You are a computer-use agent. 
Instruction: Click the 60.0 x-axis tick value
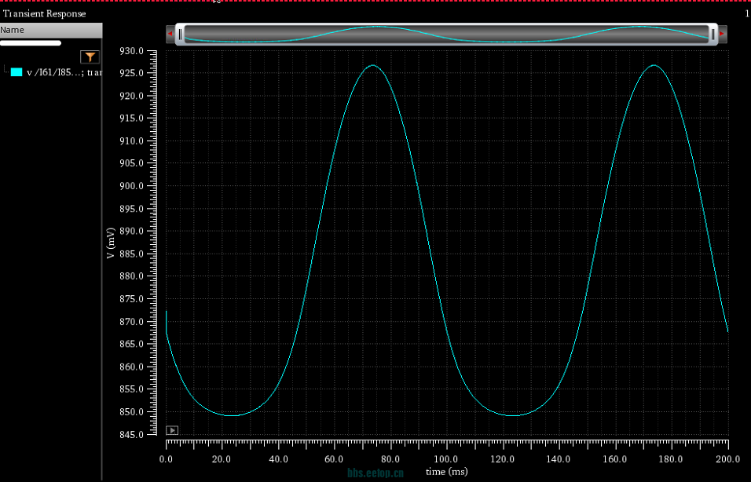tap(334, 459)
